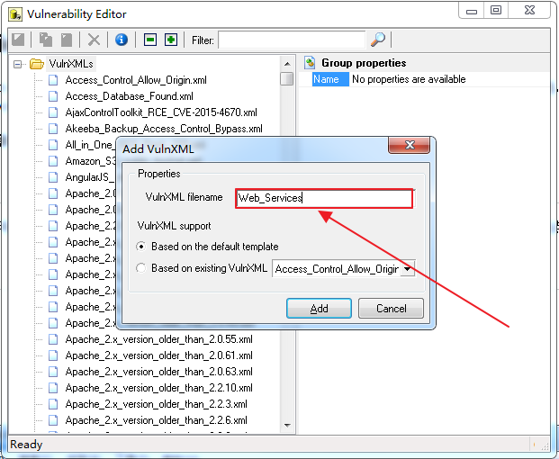
Task: Select 'Based on existing VulnXML' option
Action: click(x=140, y=268)
